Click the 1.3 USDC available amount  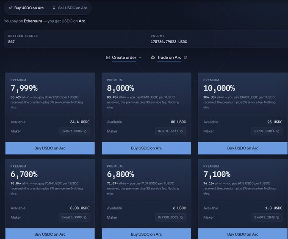(274, 208)
